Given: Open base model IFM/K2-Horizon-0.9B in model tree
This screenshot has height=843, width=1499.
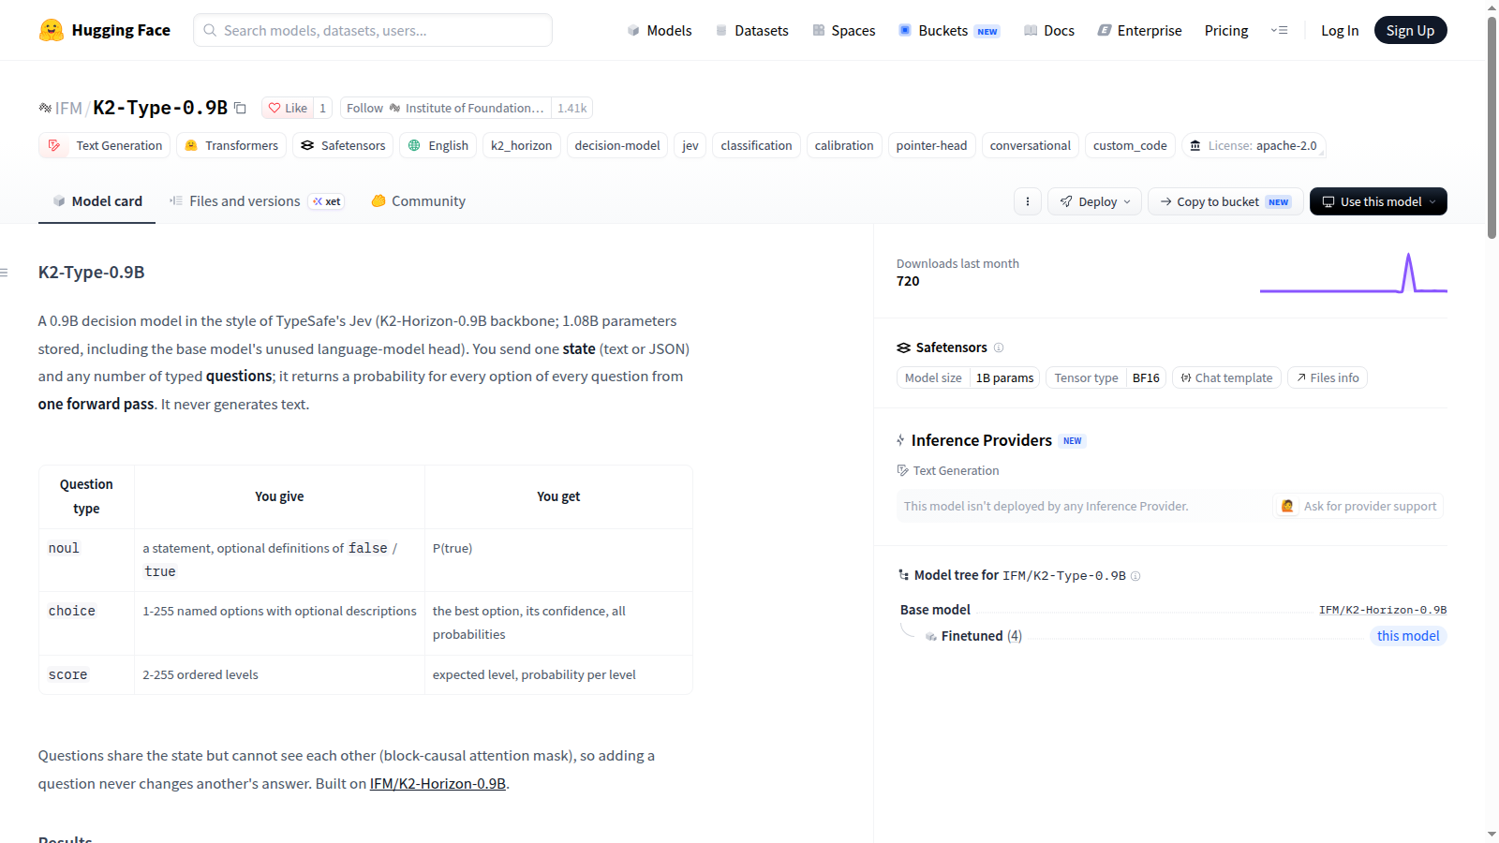Looking at the screenshot, I should pyautogui.click(x=1383, y=610).
